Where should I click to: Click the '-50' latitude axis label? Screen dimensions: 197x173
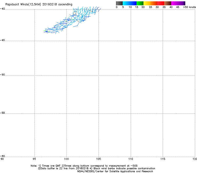tap(2, 75)
